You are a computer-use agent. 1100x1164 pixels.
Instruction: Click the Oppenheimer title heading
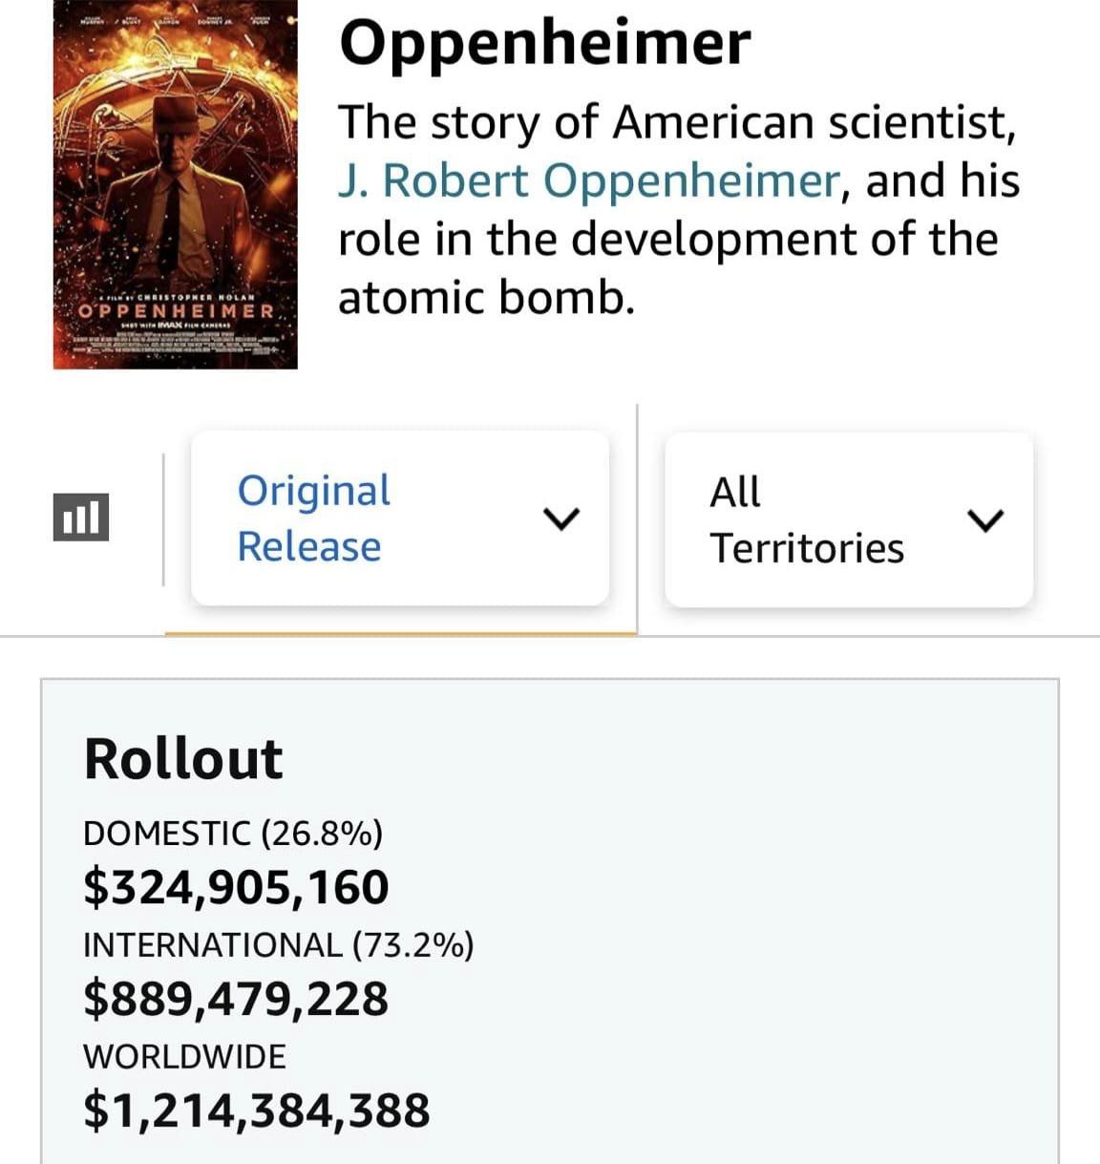pyautogui.click(x=545, y=43)
